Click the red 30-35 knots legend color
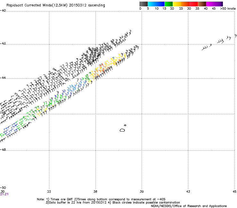This screenshot has height=208, width=237. click(x=193, y=4)
